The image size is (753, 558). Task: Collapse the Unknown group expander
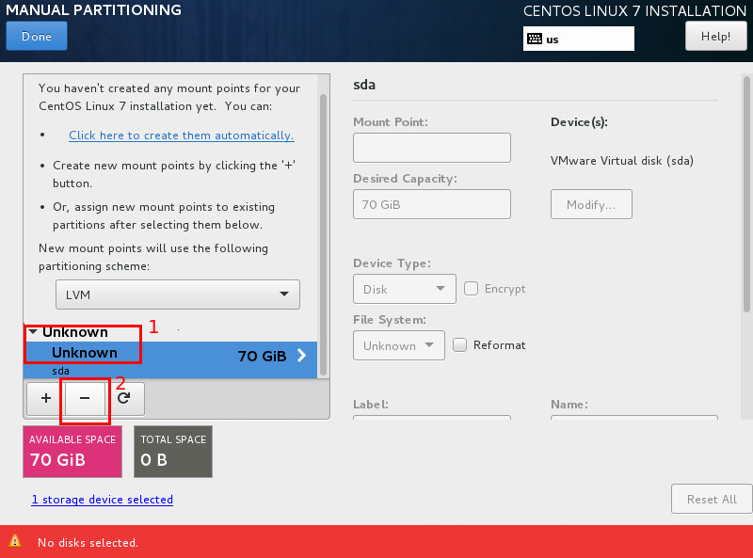coord(33,332)
